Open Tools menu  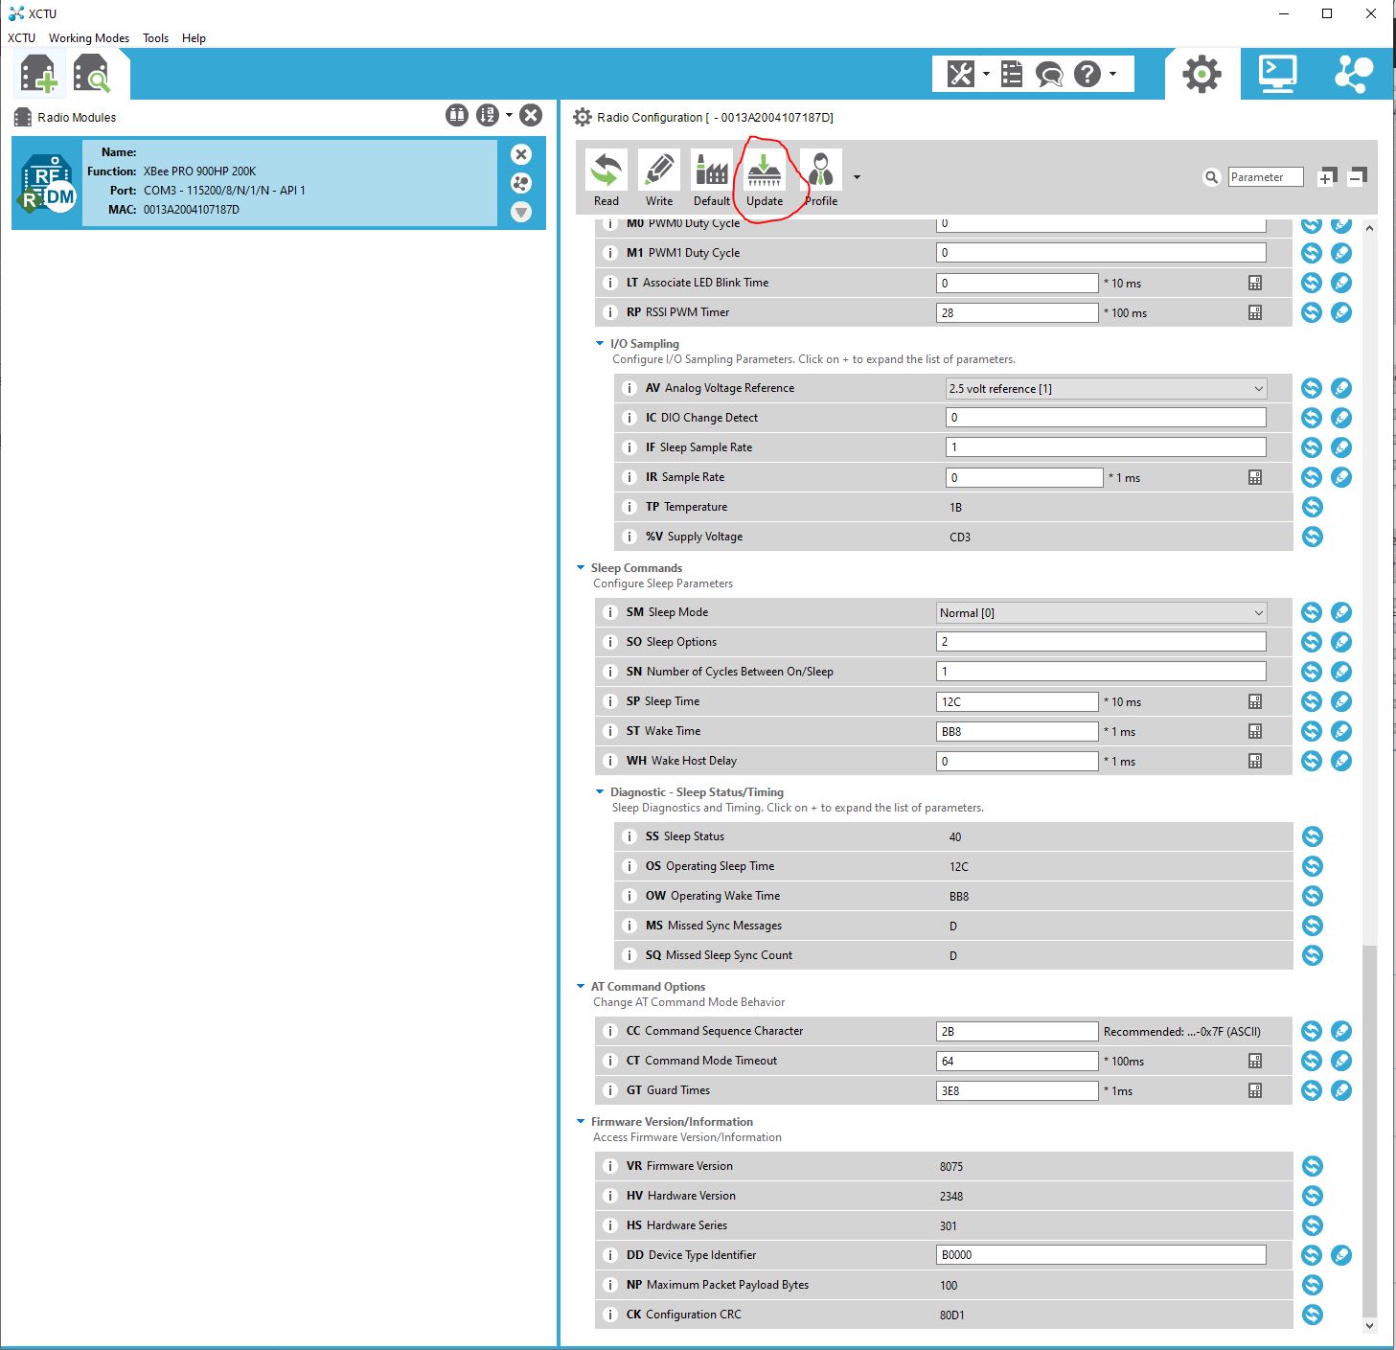coord(155,38)
